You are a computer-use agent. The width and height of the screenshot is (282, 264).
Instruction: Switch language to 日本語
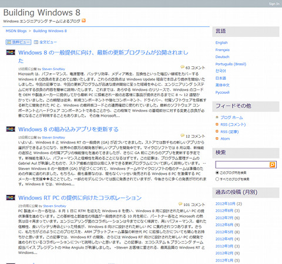click(x=221, y=78)
